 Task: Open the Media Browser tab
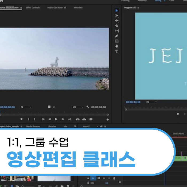click(x=33, y=126)
